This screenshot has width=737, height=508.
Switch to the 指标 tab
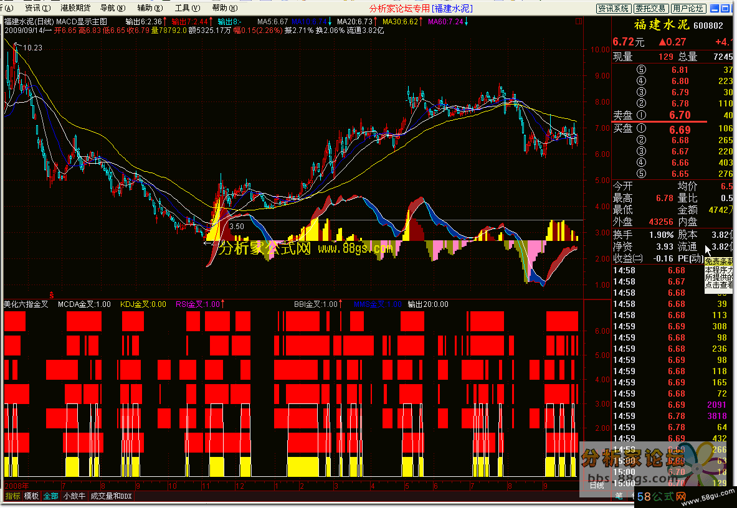pyautogui.click(x=12, y=496)
